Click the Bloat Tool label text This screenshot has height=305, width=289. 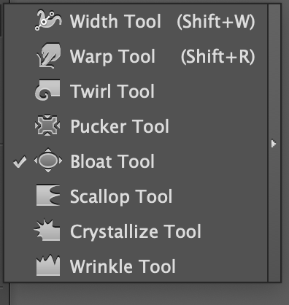click(112, 161)
